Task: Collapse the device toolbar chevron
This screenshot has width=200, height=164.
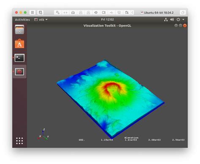Action: click(132, 13)
